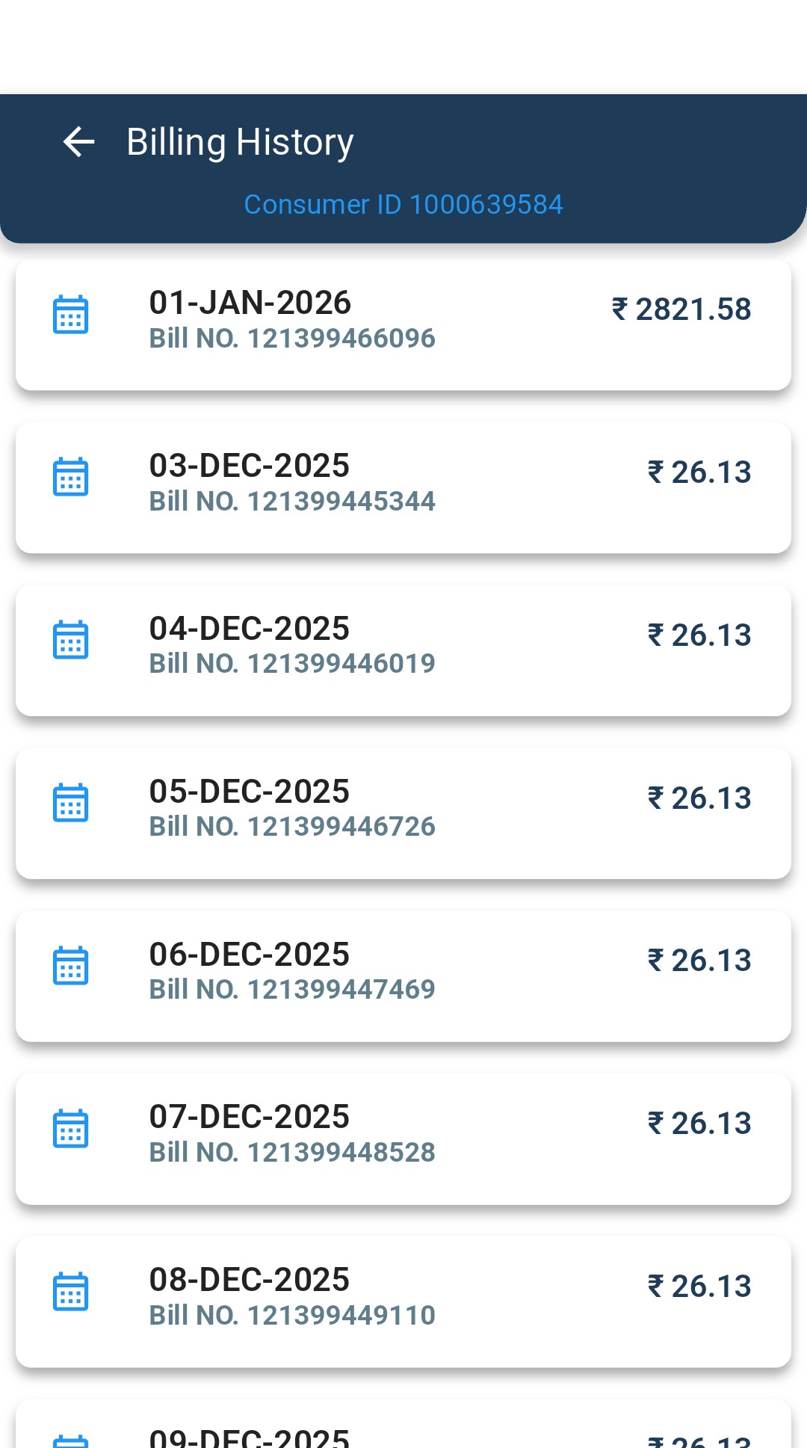Open bill number 121399466096
The image size is (807, 1448).
pos(292,339)
